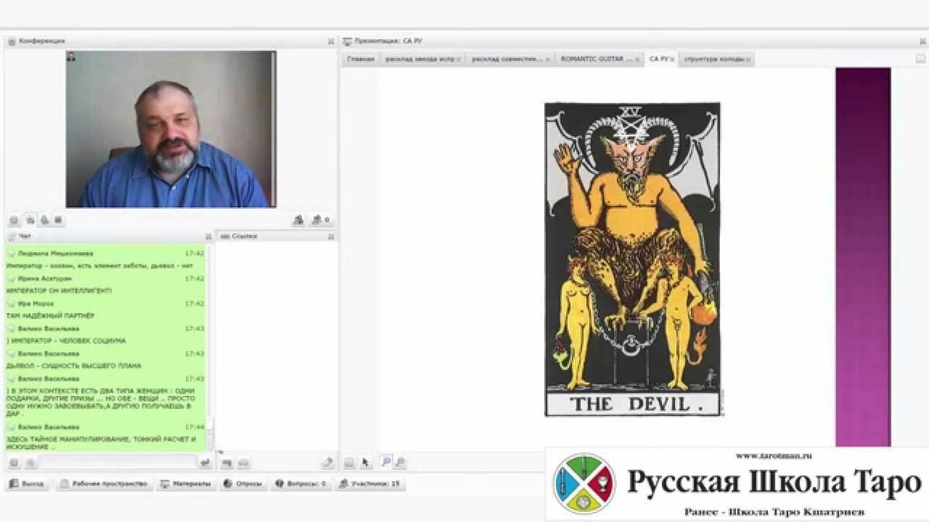This screenshot has height=522, width=929.
Task: Click the Русская Школа Таро logo emblem
Action: click(x=584, y=484)
